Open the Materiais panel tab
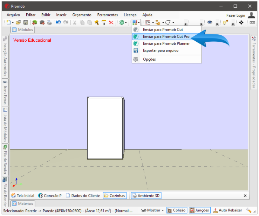 pyautogui.click(x=23, y=204)
